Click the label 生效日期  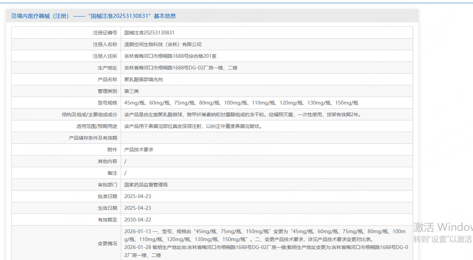107,208
